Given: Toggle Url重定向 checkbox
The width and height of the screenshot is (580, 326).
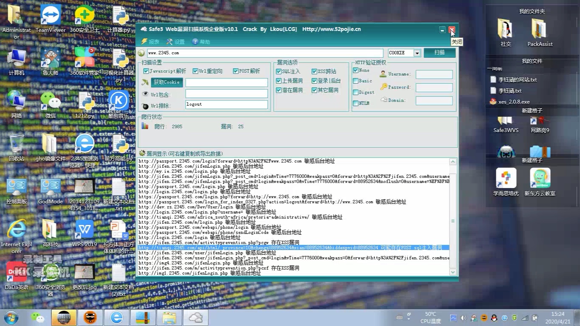Looking at the screenshot, I should click(x=195, y=71).
